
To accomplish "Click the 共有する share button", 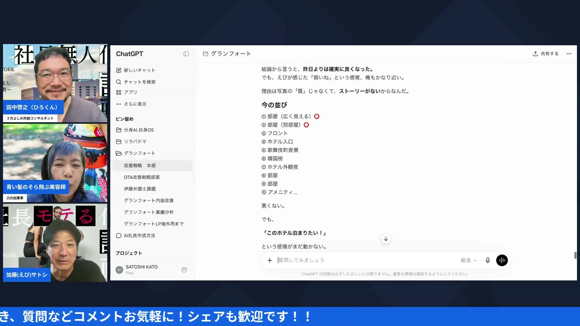I will (546, 54).
